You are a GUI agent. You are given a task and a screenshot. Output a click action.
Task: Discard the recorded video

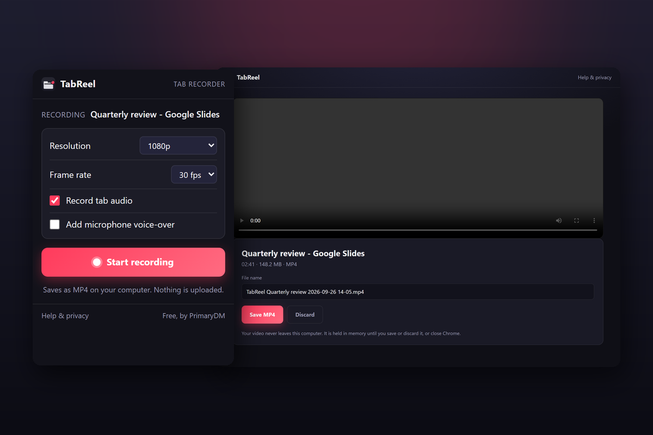[305, 315]
